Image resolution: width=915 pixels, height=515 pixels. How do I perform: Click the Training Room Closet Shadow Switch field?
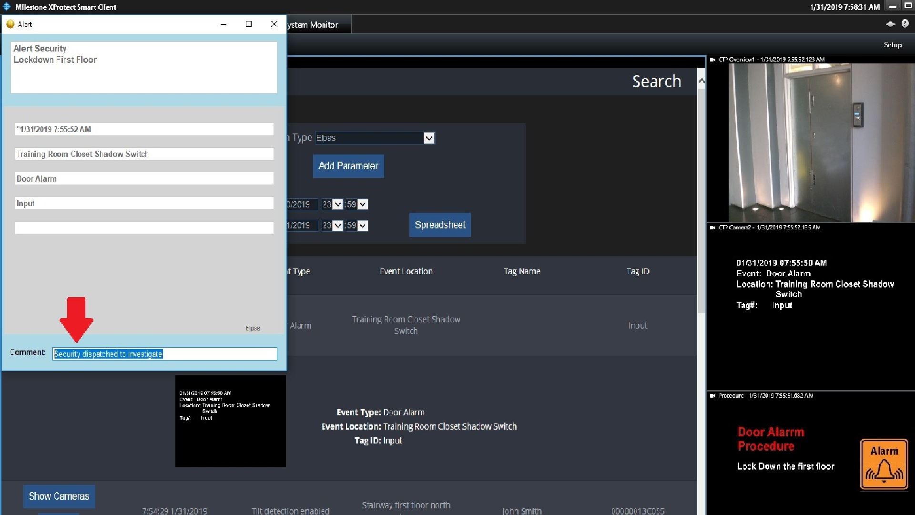pos(144,154)
